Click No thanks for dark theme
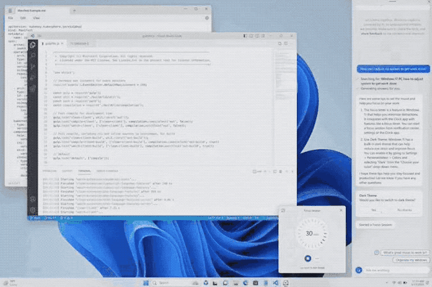The height and width of the screenshot is (287, 432). click(404, 210)
